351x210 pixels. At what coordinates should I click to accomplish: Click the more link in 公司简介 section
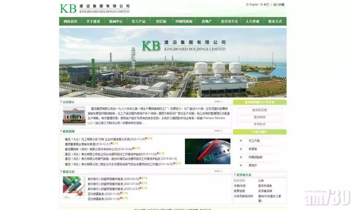218,102
